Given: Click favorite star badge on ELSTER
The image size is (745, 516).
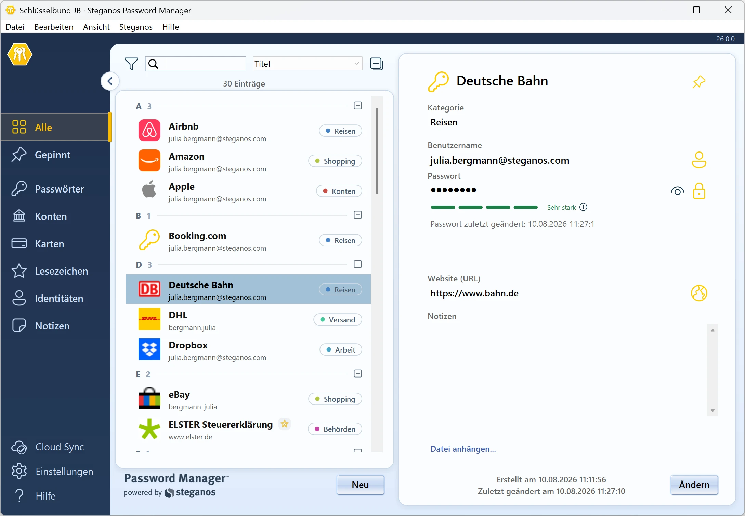Looking at the screenshot, I should (x=284, y=424).
